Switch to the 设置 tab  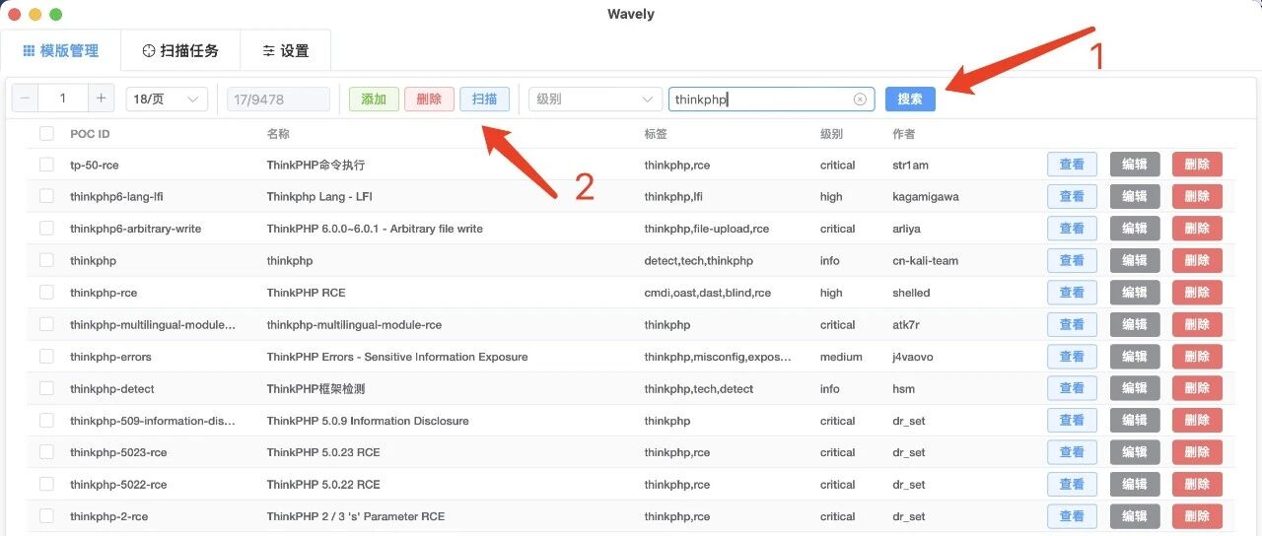(x=285, y=50)
